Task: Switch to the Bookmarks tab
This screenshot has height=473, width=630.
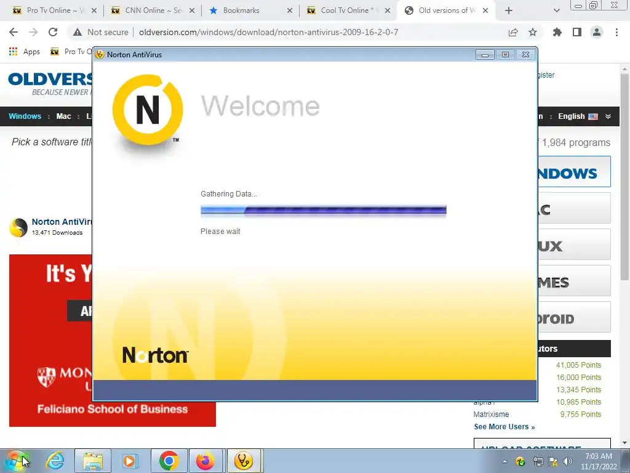Action: pos(251,10)
